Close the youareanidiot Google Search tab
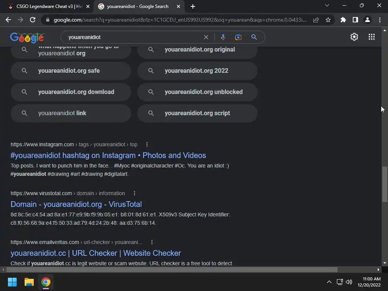388x291 pixels. (x=178, y=7)
